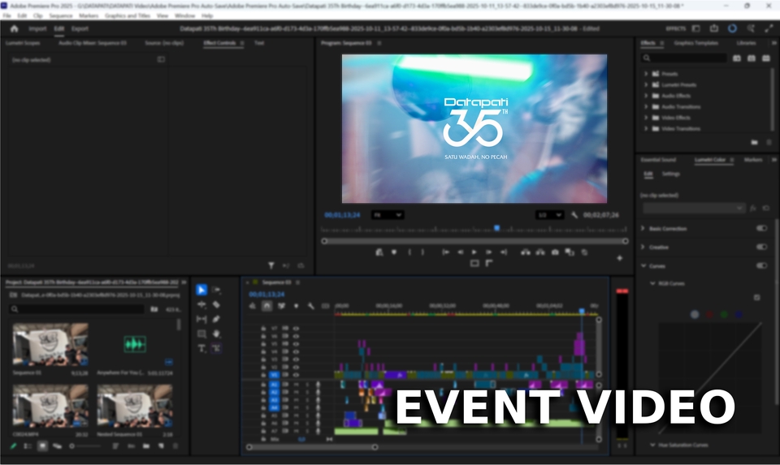The image size is (780, 465).
Task: Open the Sequence menu
Action: [x=60, y=15]
